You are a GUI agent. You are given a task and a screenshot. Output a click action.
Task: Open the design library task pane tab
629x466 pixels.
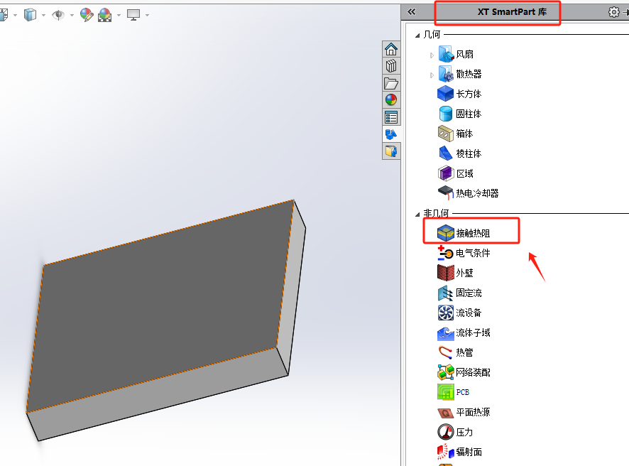391,66
